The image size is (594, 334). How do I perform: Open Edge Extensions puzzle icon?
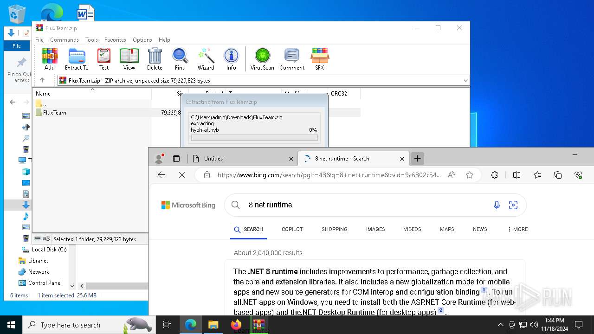[x=494, y=175]
